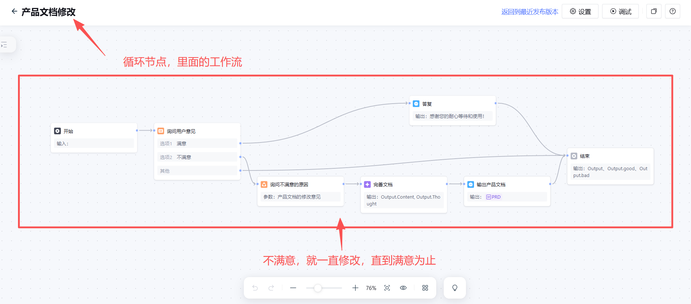Viewport: 691px width, 304px height.
Task: Click the 满意 option output connector dot
Action: 240,144
